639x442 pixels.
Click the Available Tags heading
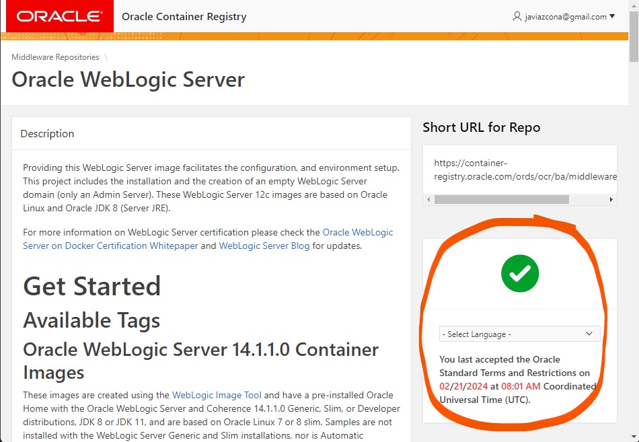pyautogui.click(x=91, y=320)
